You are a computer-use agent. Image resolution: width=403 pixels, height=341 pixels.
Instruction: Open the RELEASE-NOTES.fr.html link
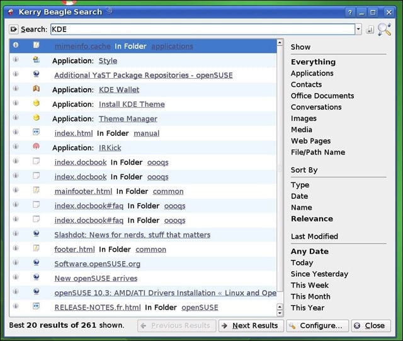tap(98, 308)
